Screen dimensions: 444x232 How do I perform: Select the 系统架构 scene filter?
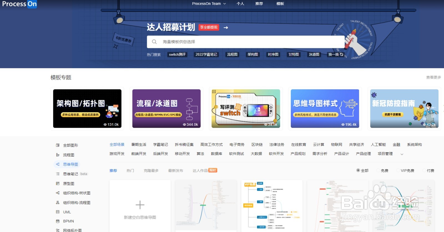[x=414, y=145]
